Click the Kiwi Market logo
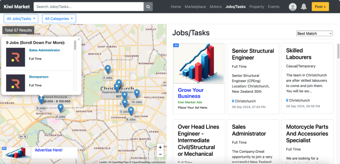 point(17,7)
